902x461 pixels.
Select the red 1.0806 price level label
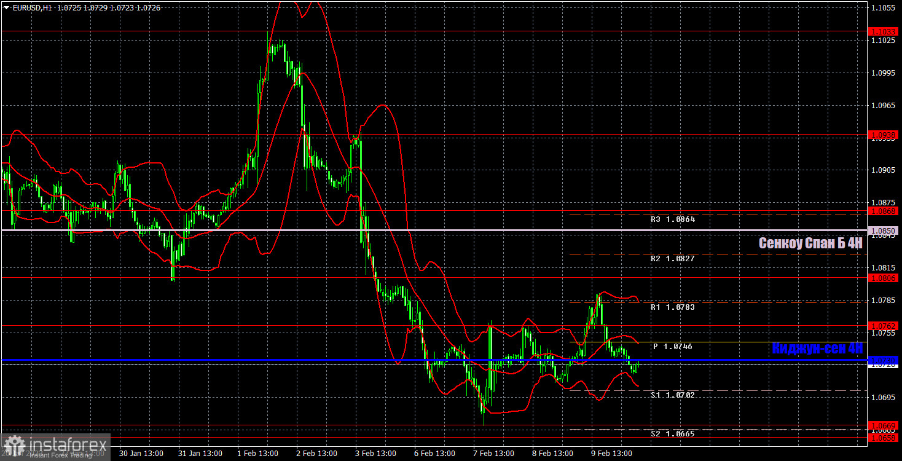(x=883, y=278)
